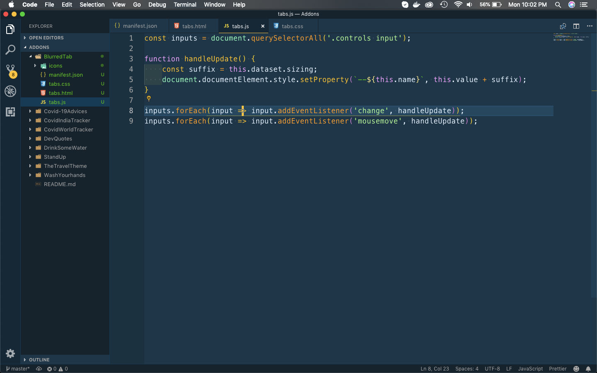Expand the CovidIndiaTracker folder

[65, 120]
